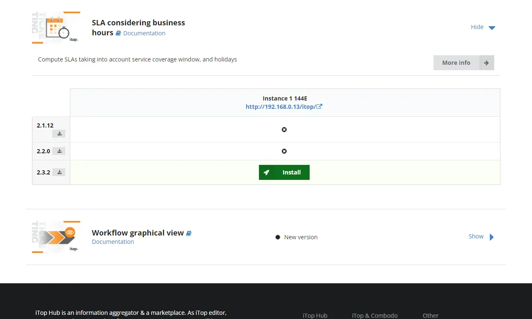Click the Install button for 2.3.2

tap(284, 172)
